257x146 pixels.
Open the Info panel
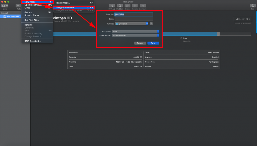pos(252,6)
